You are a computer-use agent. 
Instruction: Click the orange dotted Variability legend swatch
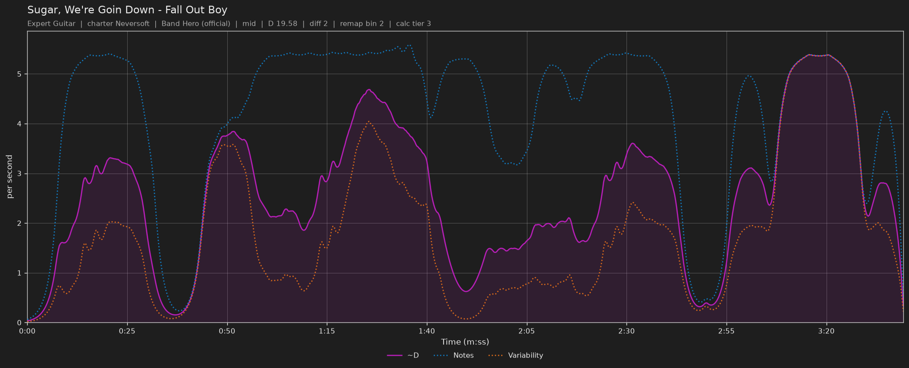[496, 356]
